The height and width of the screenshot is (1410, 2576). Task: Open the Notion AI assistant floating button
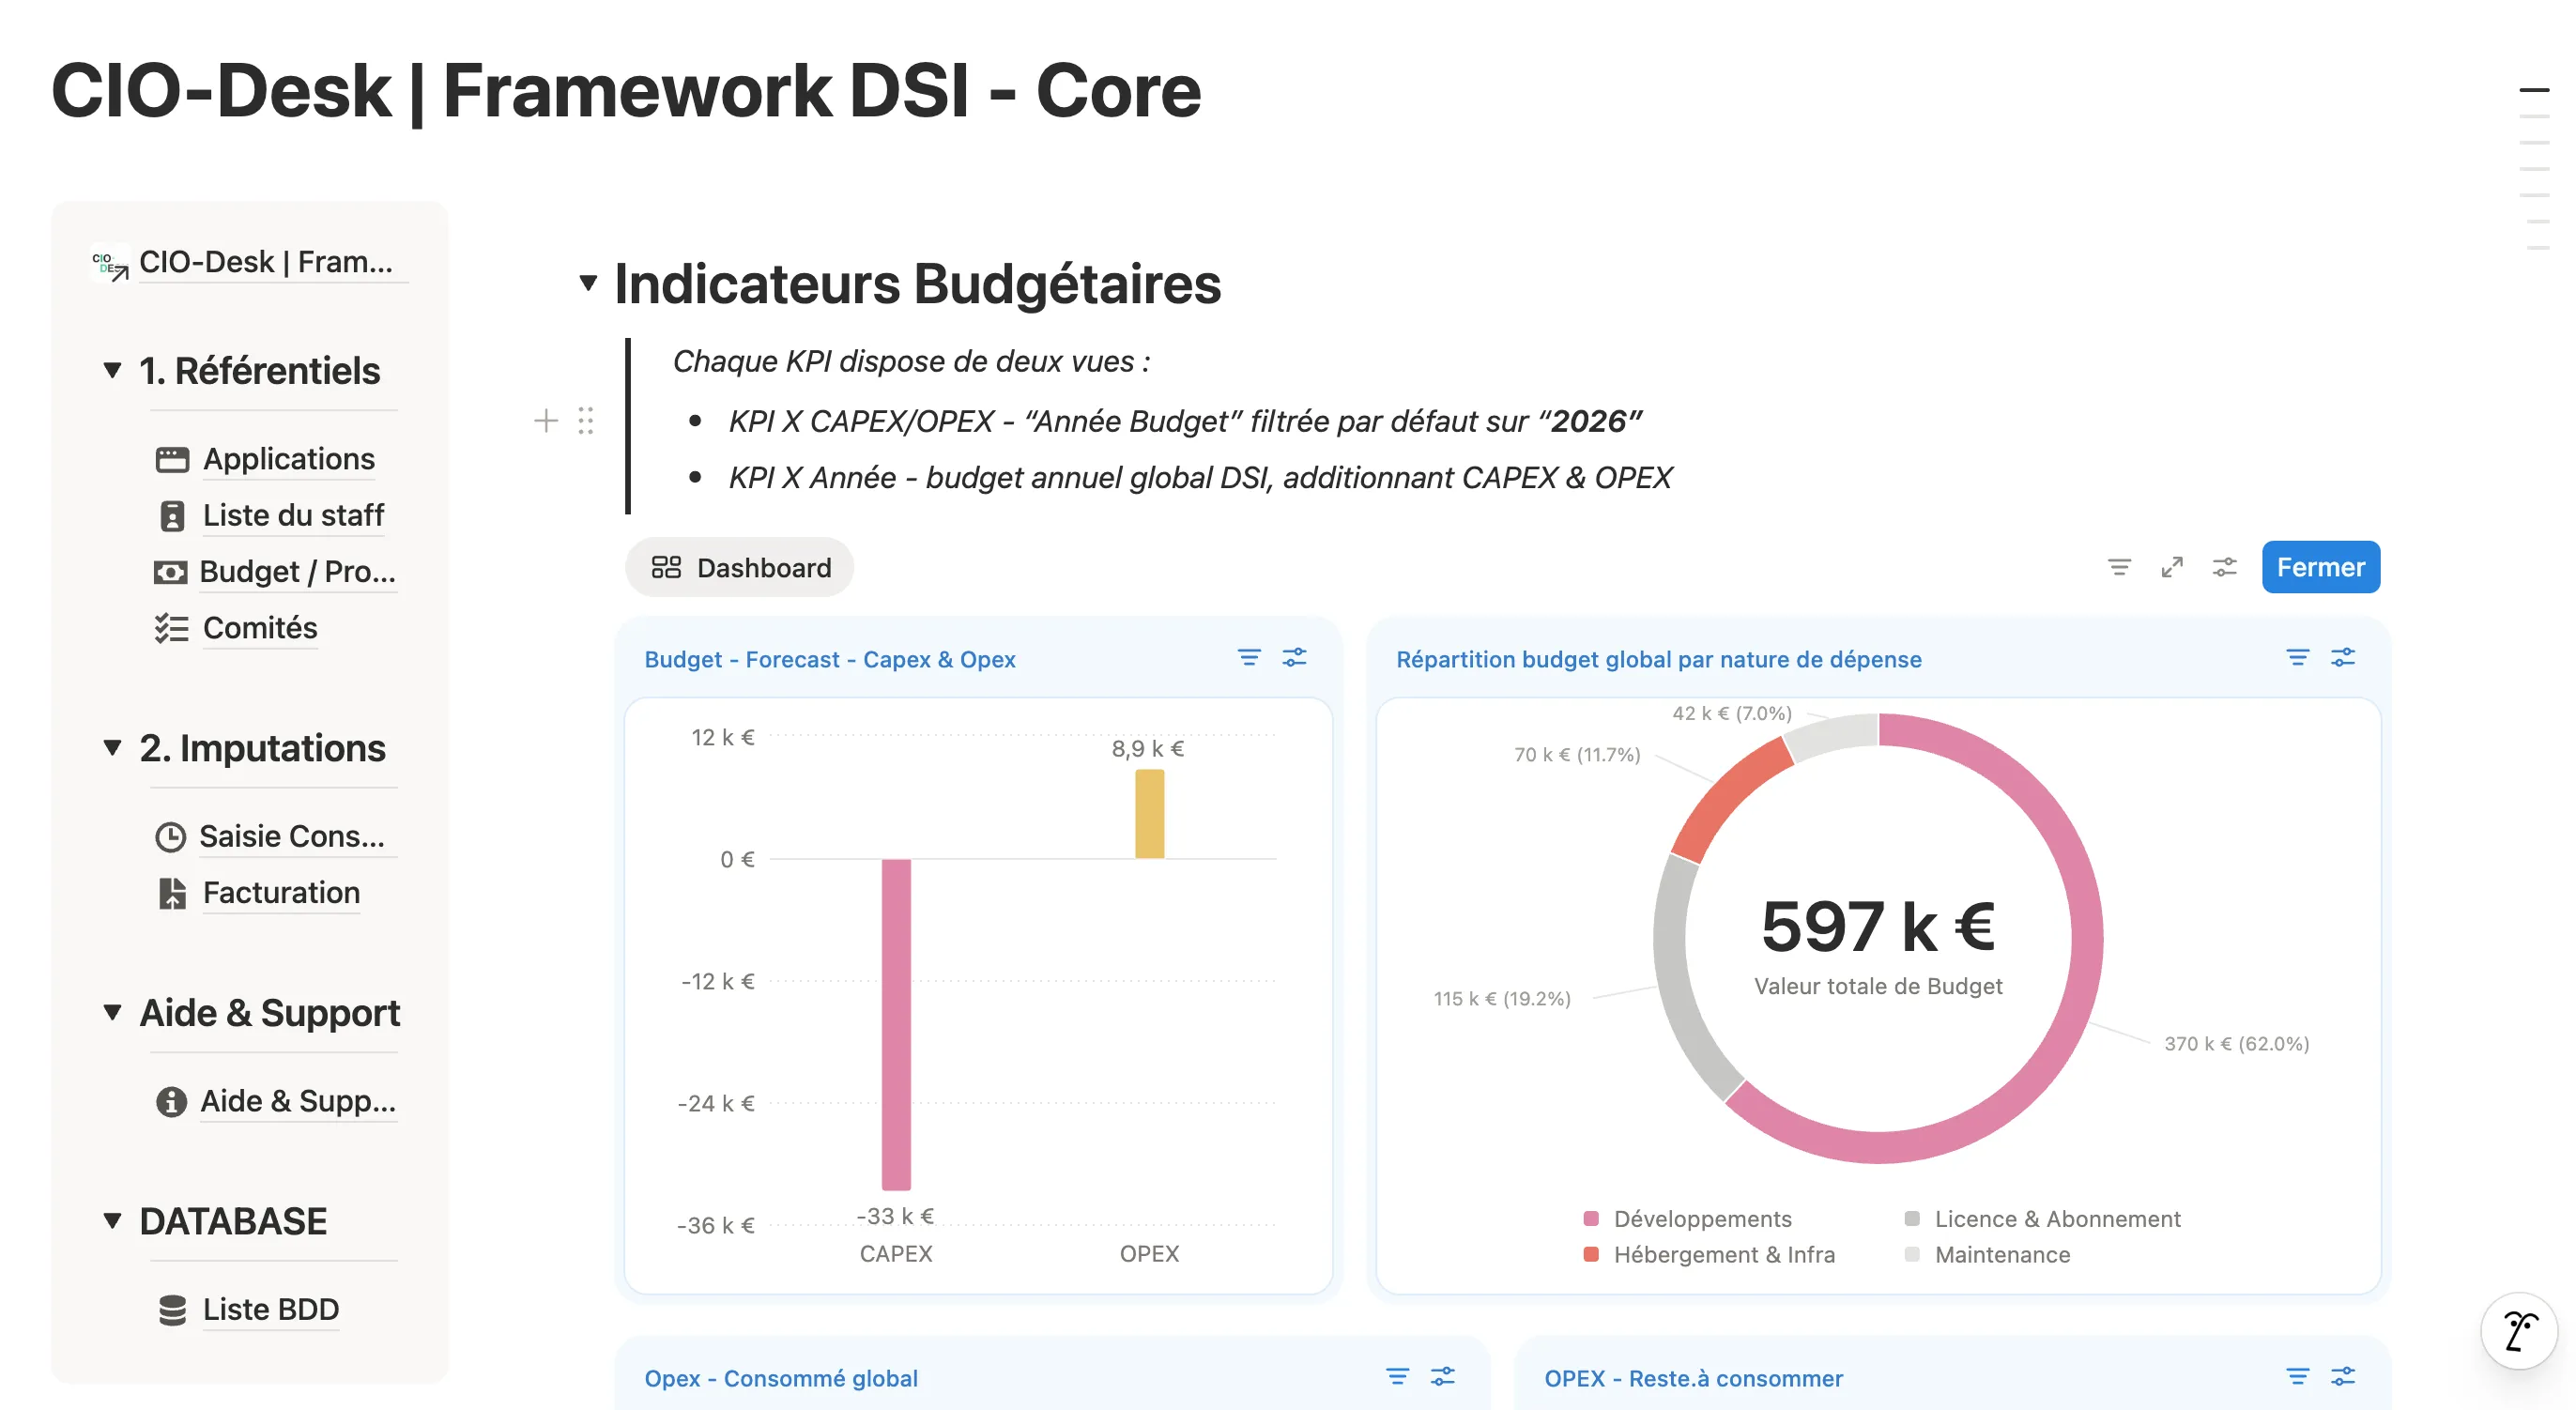point(2518,1330)
